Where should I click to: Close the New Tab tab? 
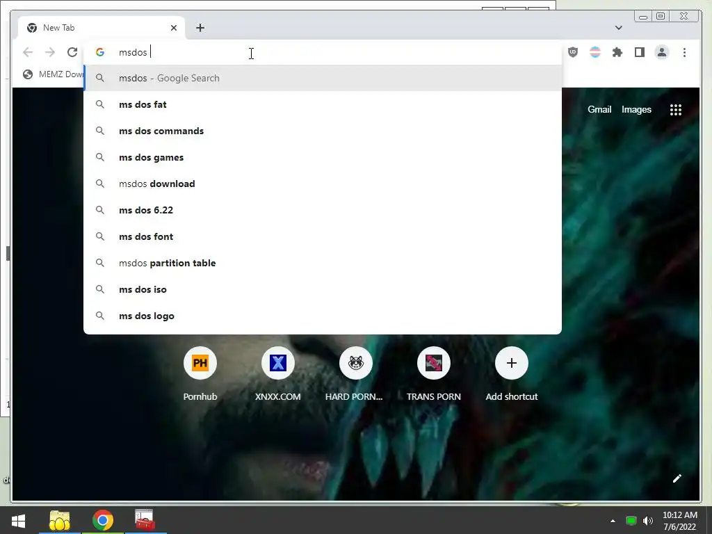coord(173,28)
